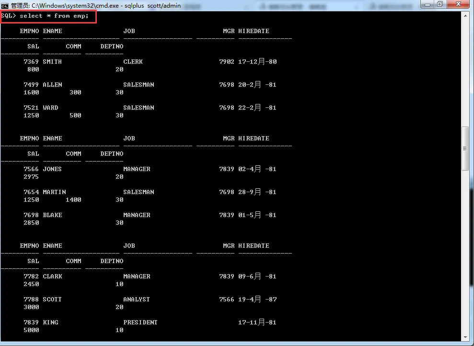Click the scrollbar down arrow

(x=465, y=337)
